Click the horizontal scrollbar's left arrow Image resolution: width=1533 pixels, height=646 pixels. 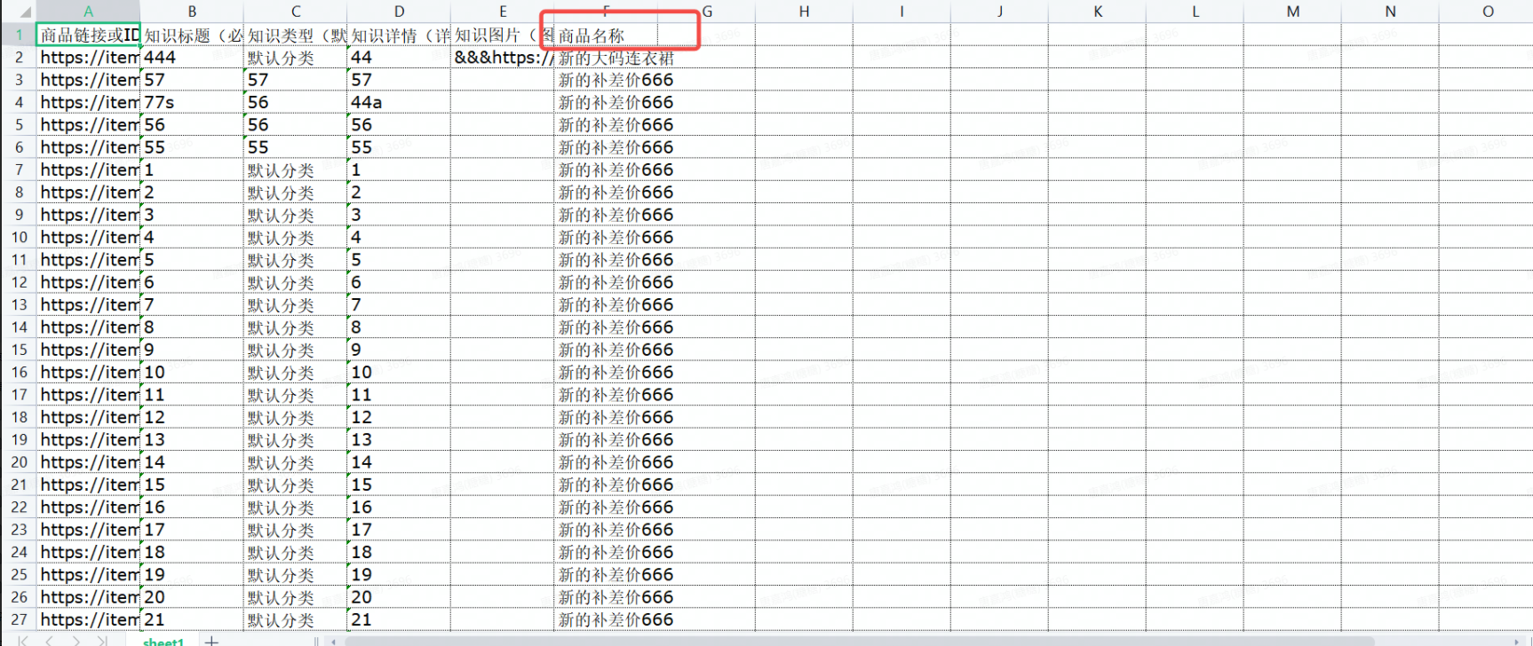click(x=334, y=641)
